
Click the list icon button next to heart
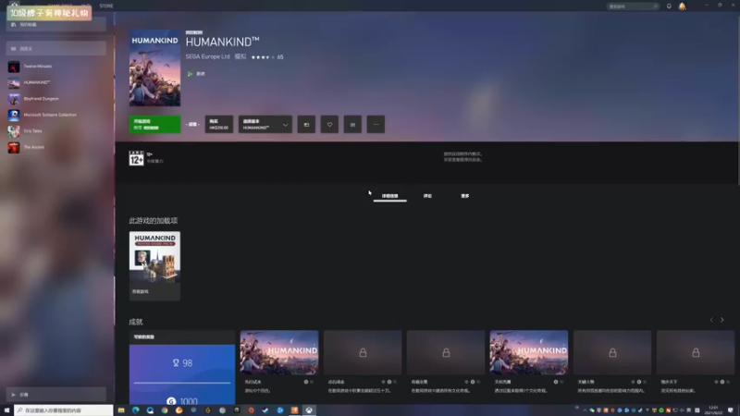coord(352,125)
